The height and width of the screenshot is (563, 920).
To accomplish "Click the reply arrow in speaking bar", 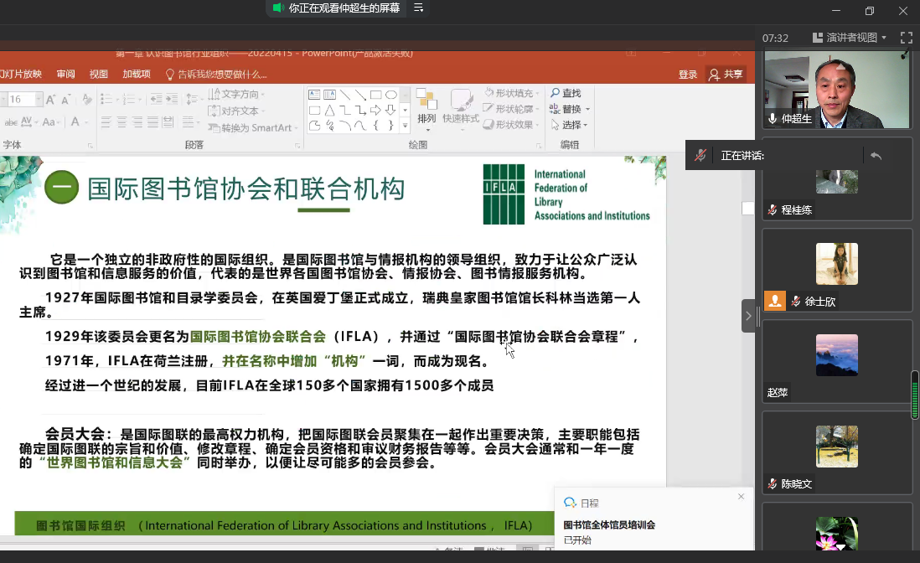I will [876, 156].
